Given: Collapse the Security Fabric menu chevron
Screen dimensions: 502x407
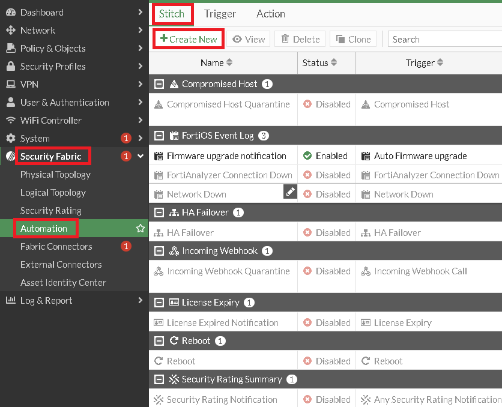Looking at the screenshot, I should click(141, 156).
